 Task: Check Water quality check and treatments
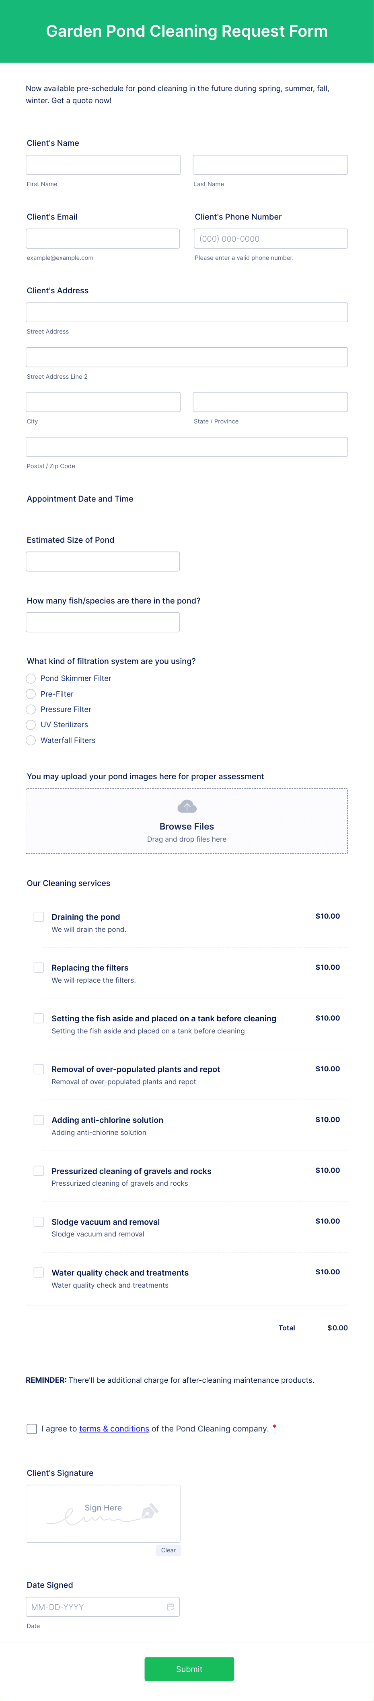coord(39,1272)
